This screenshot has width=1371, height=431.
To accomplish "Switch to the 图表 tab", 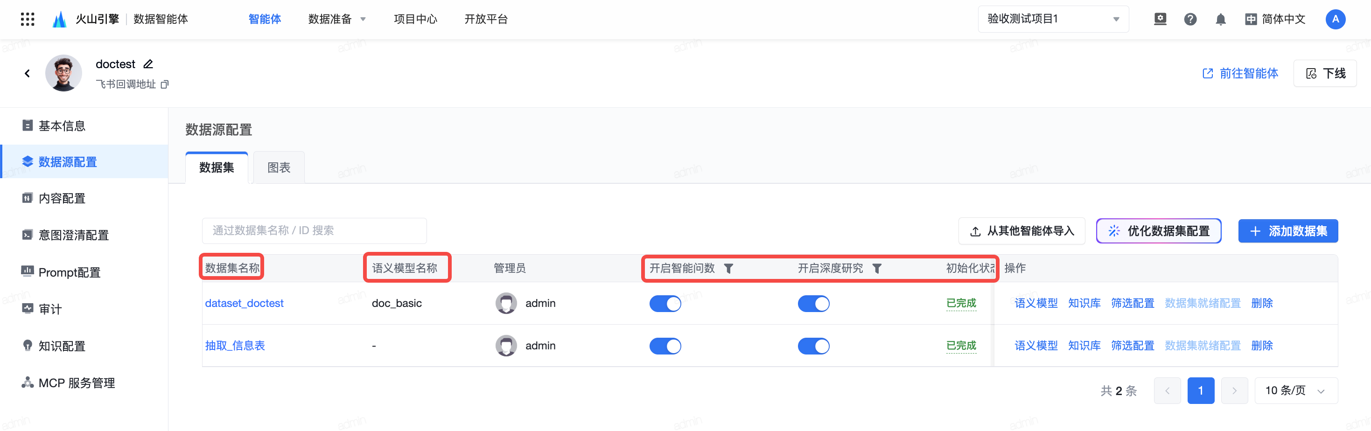I will tap(278, 168).
